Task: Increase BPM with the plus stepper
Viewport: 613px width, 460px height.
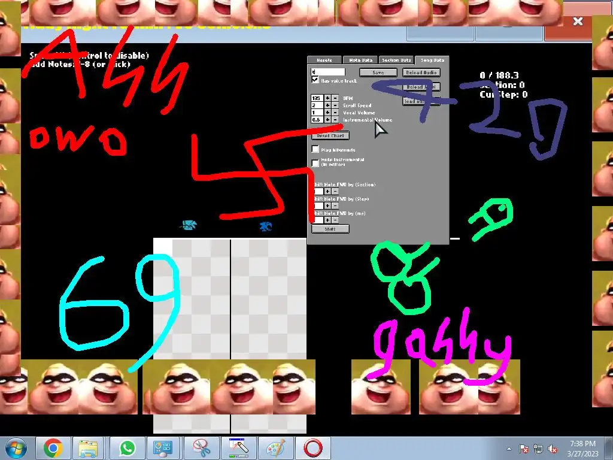Action: tap(327, 98)
